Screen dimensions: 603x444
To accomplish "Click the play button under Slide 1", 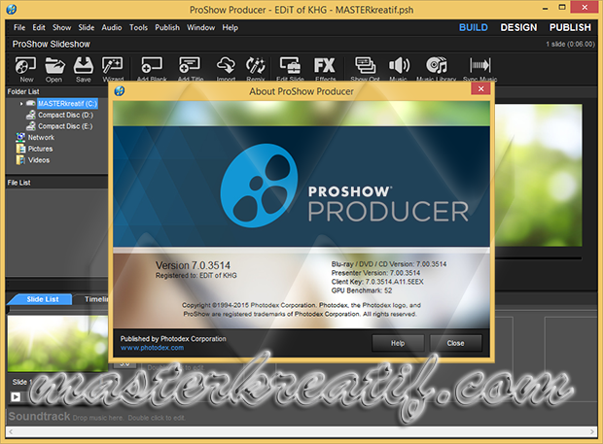I will [16, 396].
